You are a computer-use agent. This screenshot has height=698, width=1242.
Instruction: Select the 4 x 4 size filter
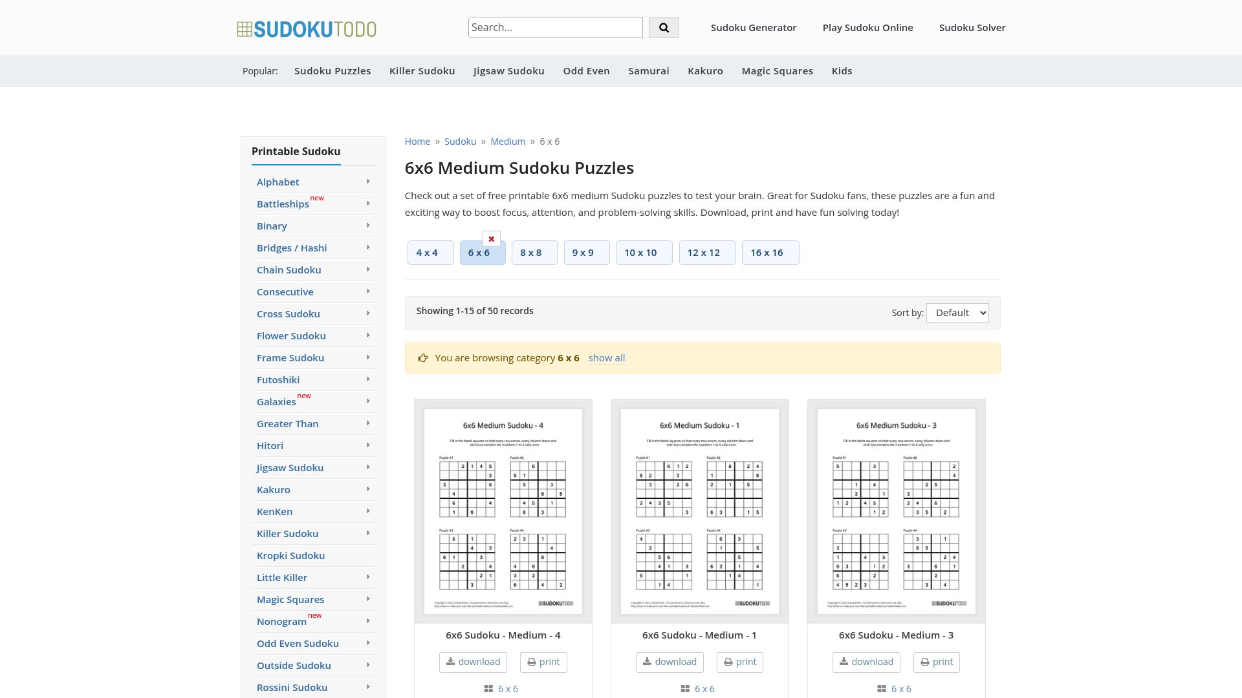tap(430, 253)
